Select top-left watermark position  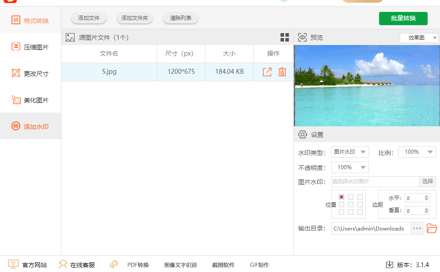pos(341,197)
